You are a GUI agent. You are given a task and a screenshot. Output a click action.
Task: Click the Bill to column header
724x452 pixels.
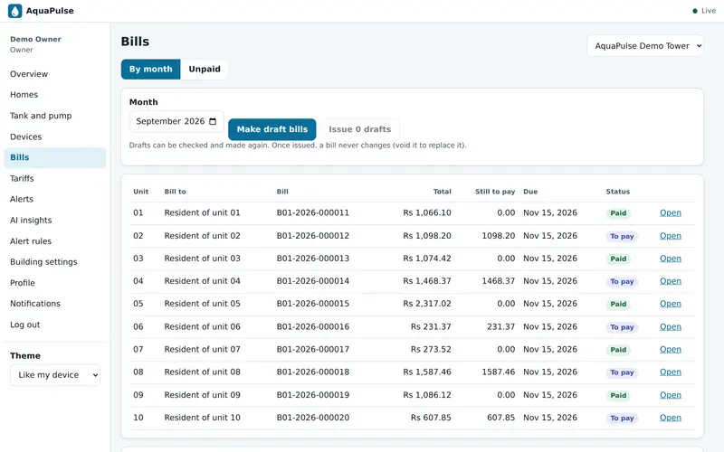click(x=175, y=192)
